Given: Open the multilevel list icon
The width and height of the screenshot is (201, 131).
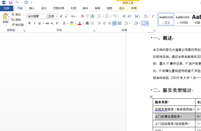Looking at the screenshot, I should pyautogui.click(x=115, y=16).
